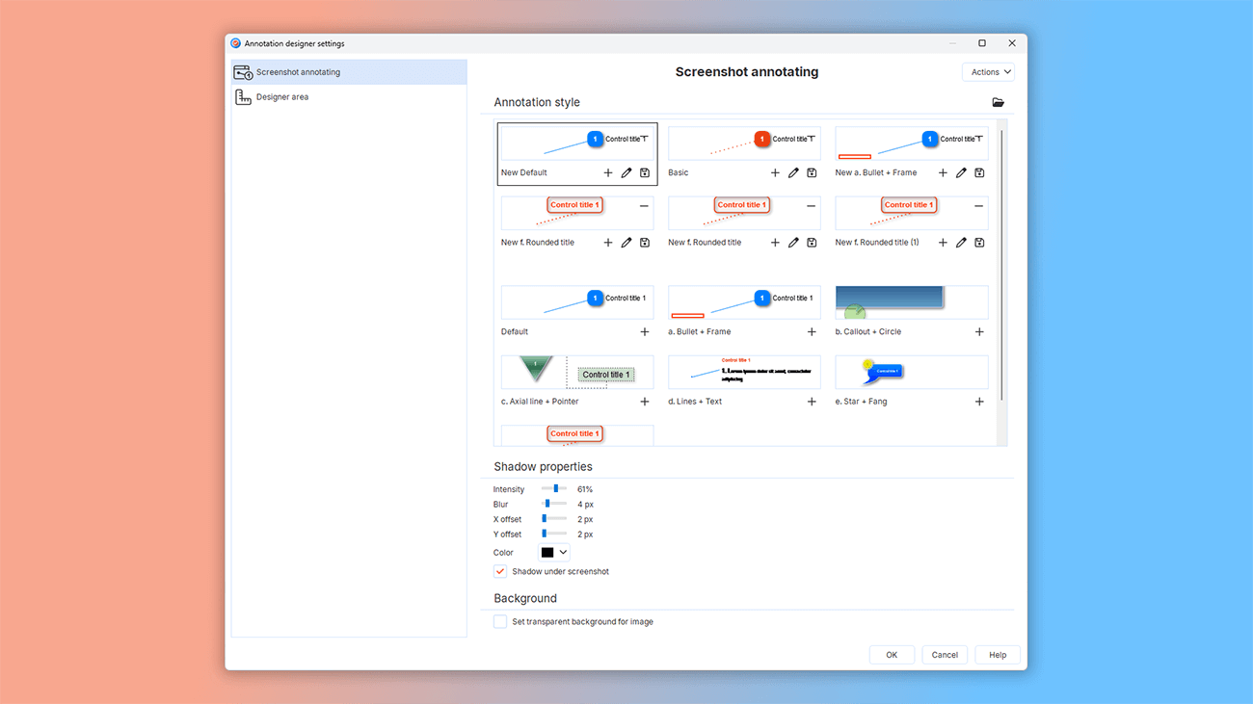The width and height of the screenshot is (1253, 704).
Task: Add the b. Callout + Circle style
Action: [979, 331]
